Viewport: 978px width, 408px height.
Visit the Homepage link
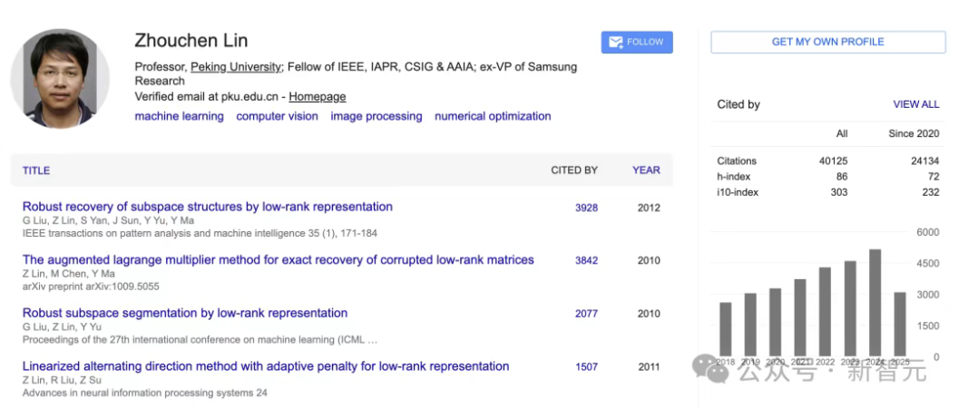[317, 96]
